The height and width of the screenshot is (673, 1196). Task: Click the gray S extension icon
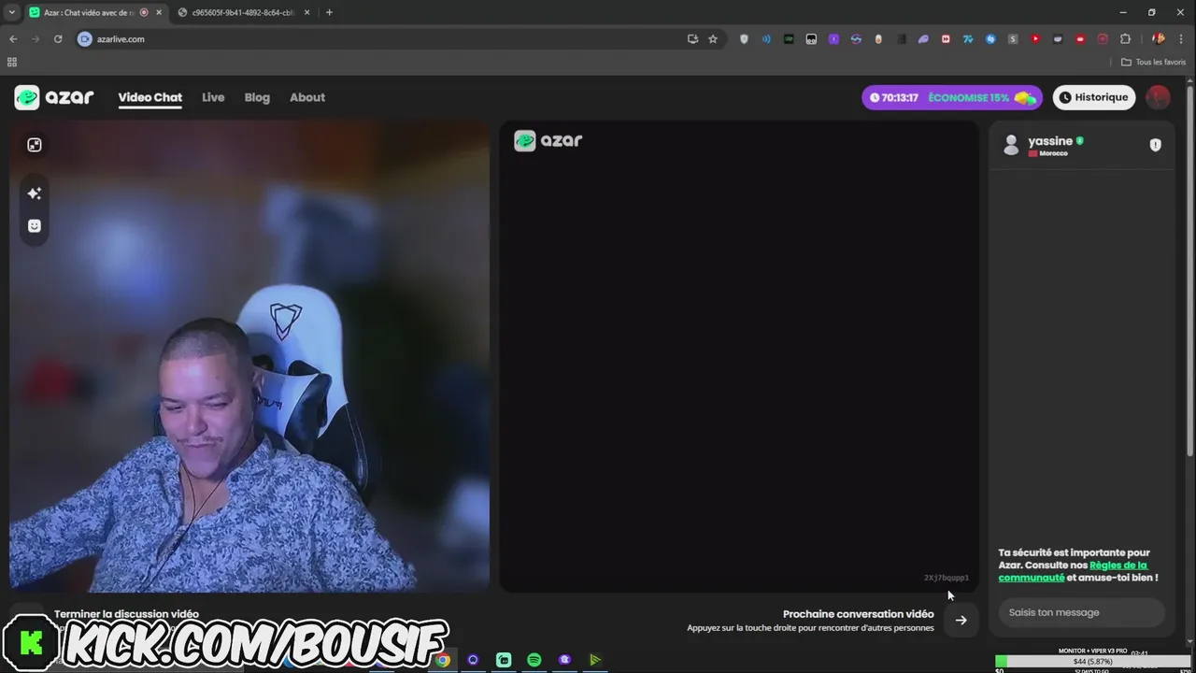1013,39
